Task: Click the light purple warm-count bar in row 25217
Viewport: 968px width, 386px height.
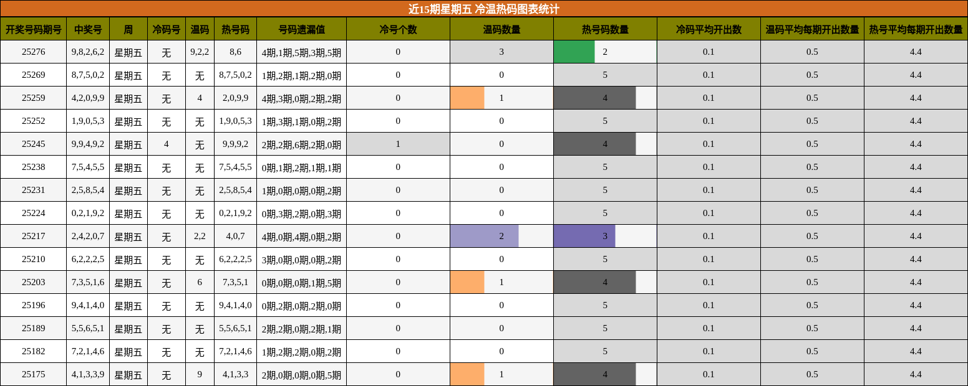Action: (484, 236)
